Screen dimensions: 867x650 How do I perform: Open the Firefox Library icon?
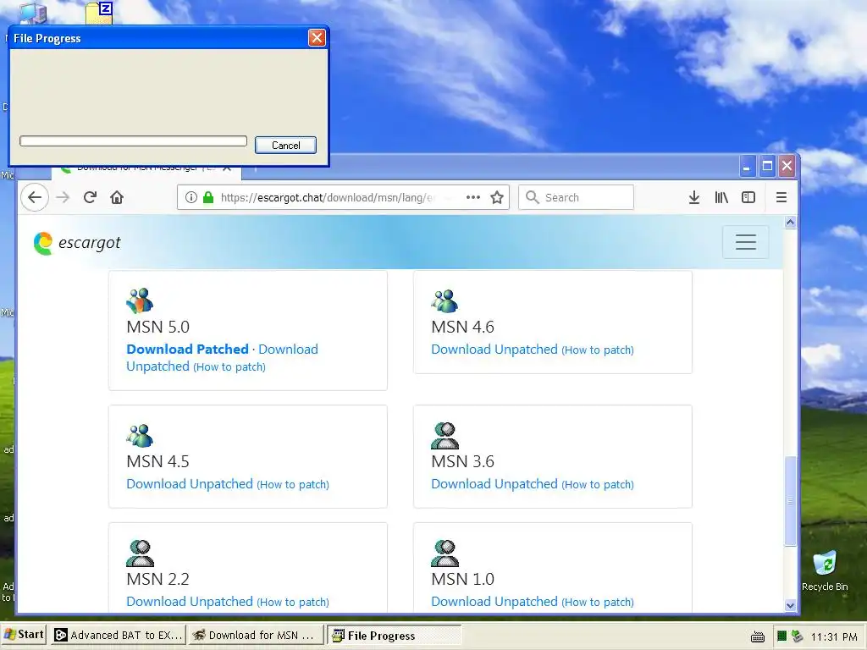(721, 197)
